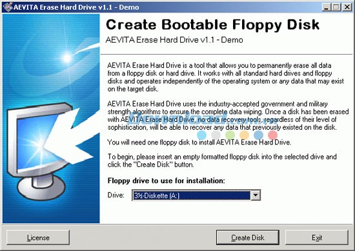Image resolution: width=355 pixels, height=251 pixels.
Task: Open the License information
Action: click(38, 237)
